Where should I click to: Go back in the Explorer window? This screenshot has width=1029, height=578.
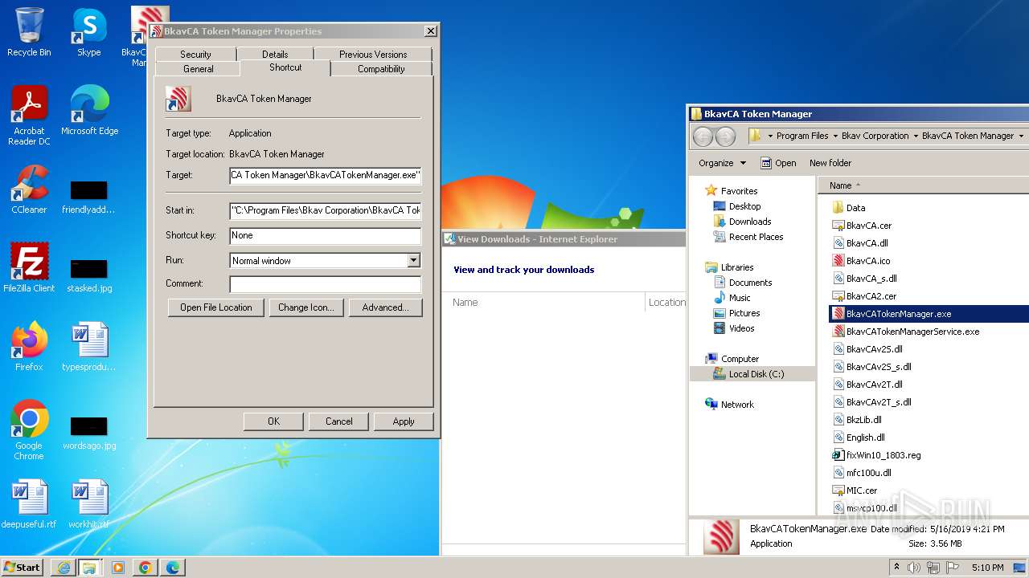(x=703, y=136)
